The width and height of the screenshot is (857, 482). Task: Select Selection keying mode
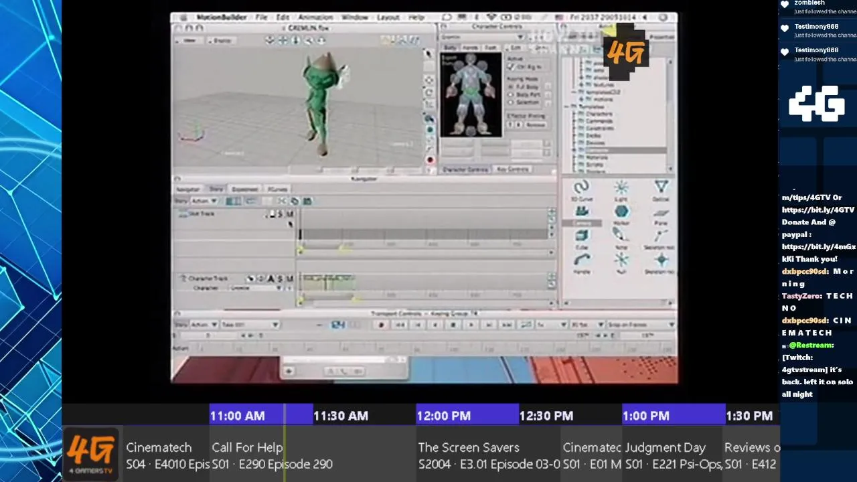511,102
